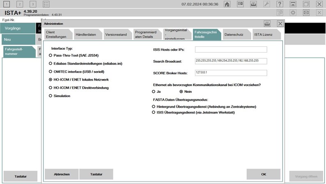Select Hintergrund Übertragungsdienst option

click(204, 107)
